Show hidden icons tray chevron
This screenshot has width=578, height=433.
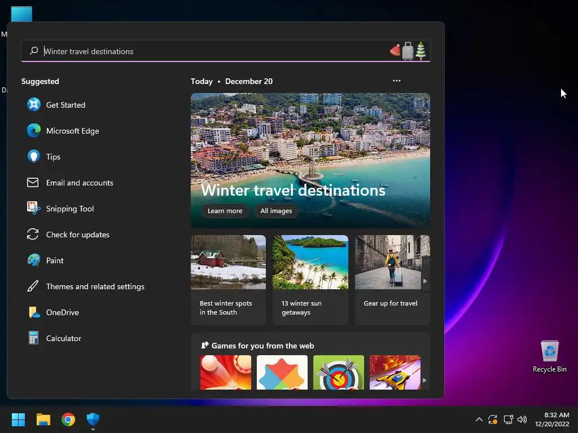[x=479, y=419]
